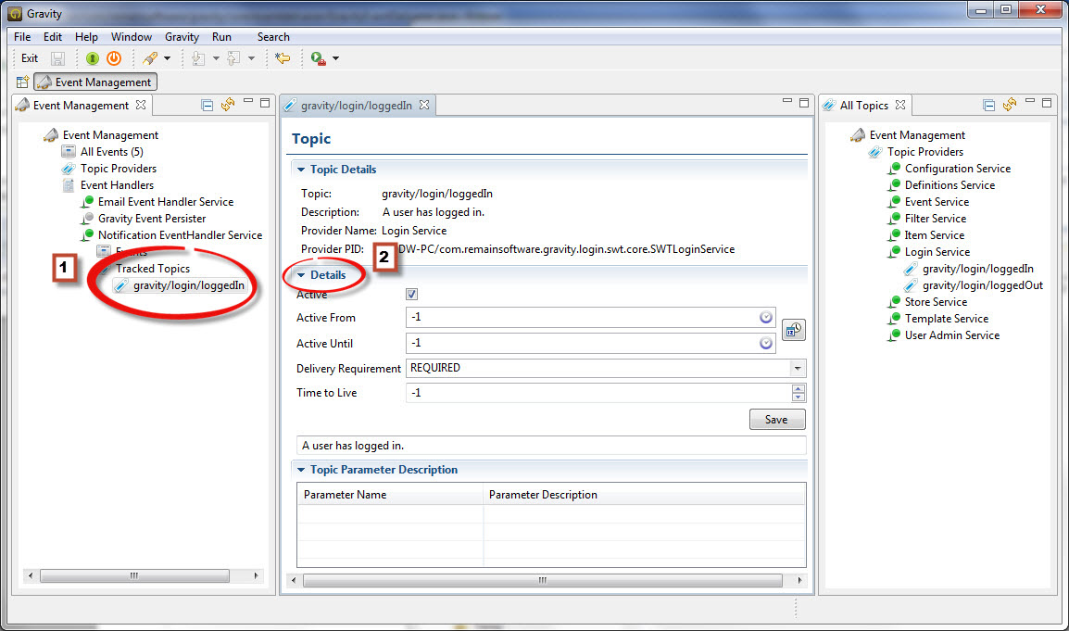Increase the Time to Live spinner value
Image resolution: width=1069 pixels, height=631 pixels.
click(x=799, y=388)
